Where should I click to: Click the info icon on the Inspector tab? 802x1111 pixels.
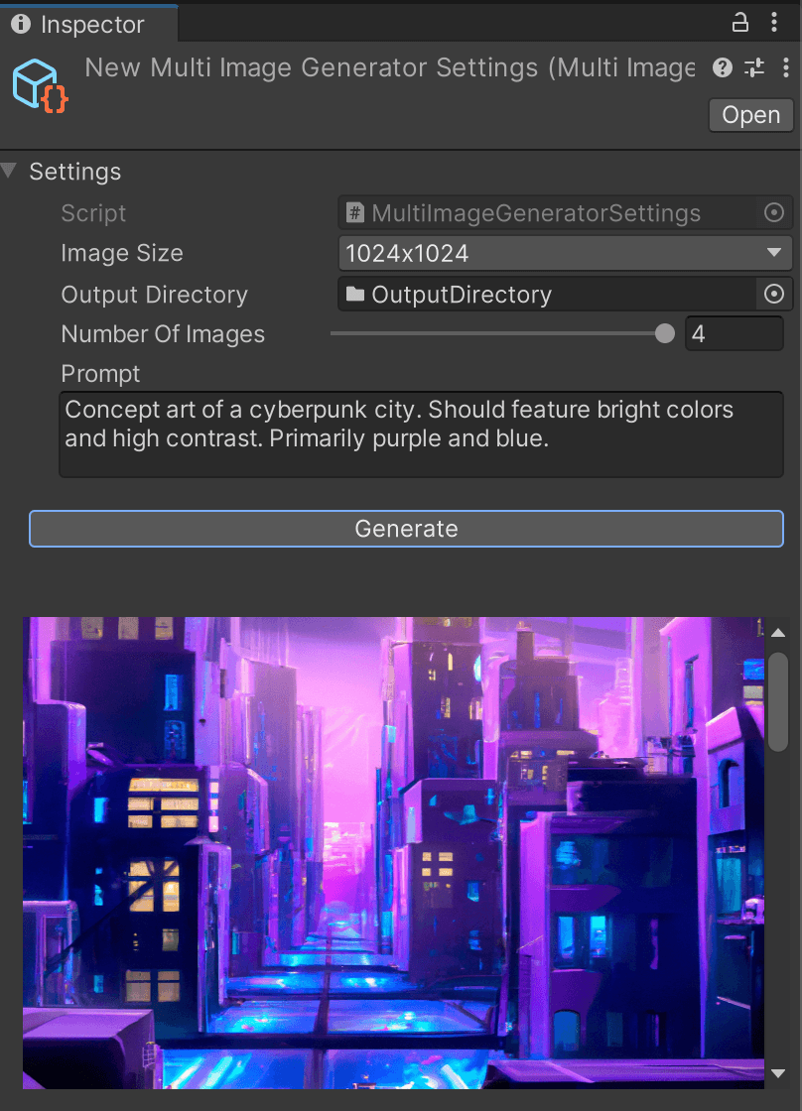(x=21, y=23)
